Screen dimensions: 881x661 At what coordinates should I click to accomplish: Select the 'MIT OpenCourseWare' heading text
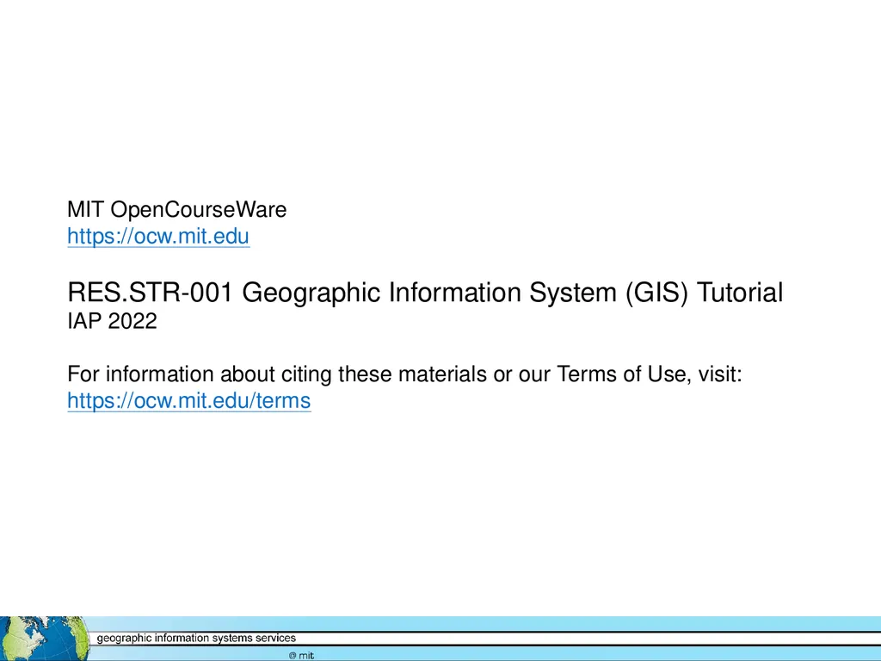pos(177,210)
